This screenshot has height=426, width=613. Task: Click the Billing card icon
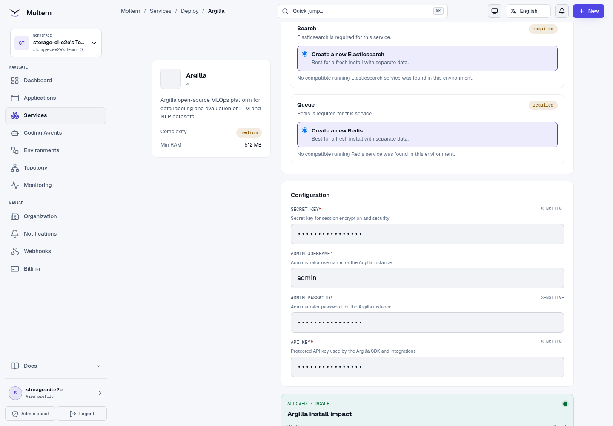coord(15,269)
